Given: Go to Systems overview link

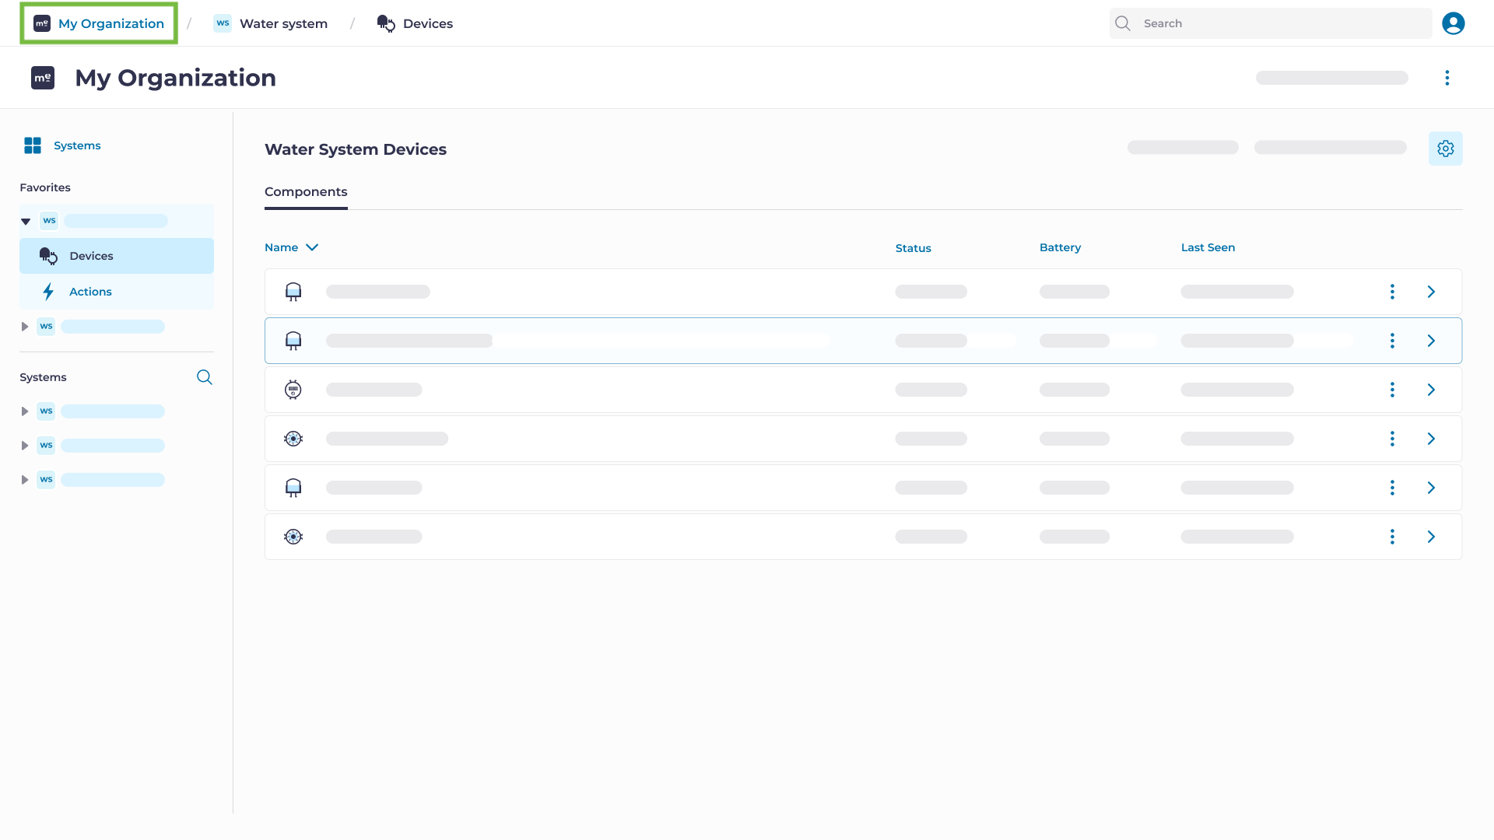Looking at the screenshot, I should [x=77, y=145].
